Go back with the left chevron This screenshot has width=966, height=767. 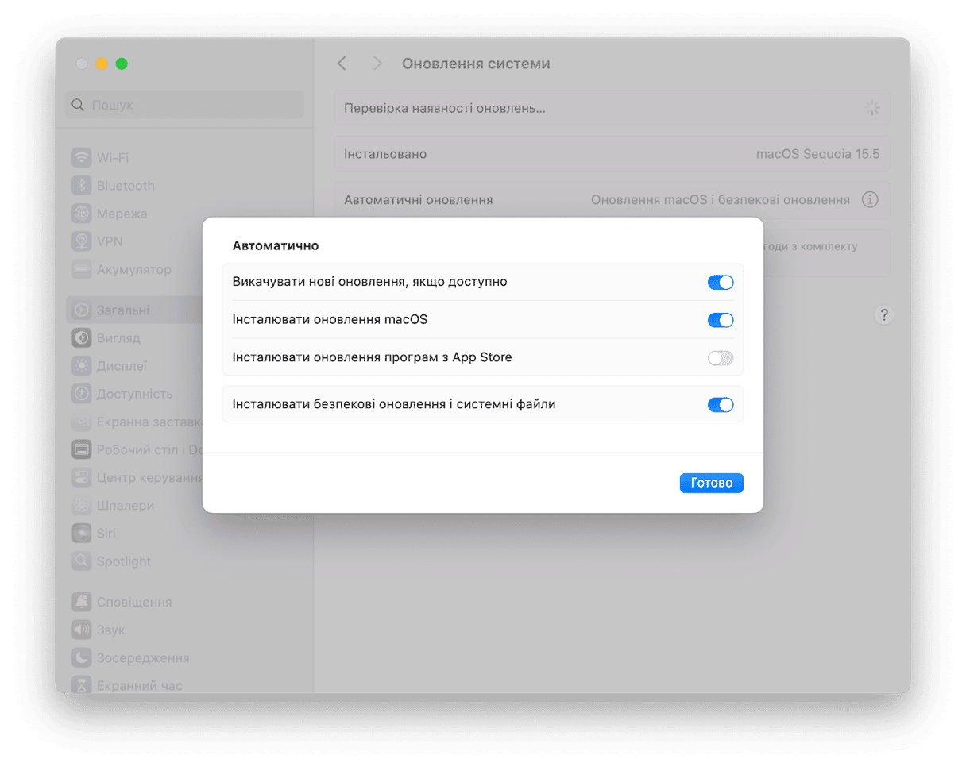pos(342,64)
